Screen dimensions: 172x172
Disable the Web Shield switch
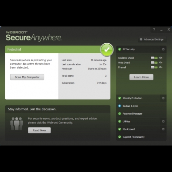coord(154,63)
